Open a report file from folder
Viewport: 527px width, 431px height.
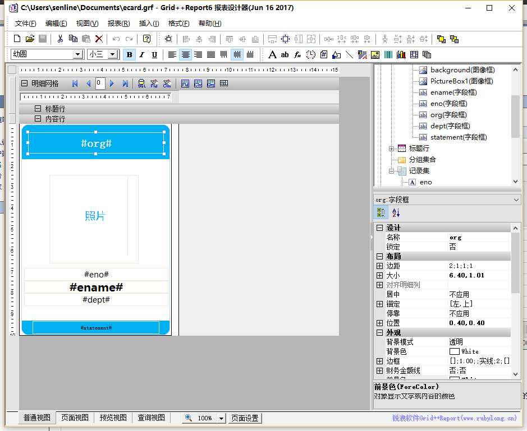point(30,39)
